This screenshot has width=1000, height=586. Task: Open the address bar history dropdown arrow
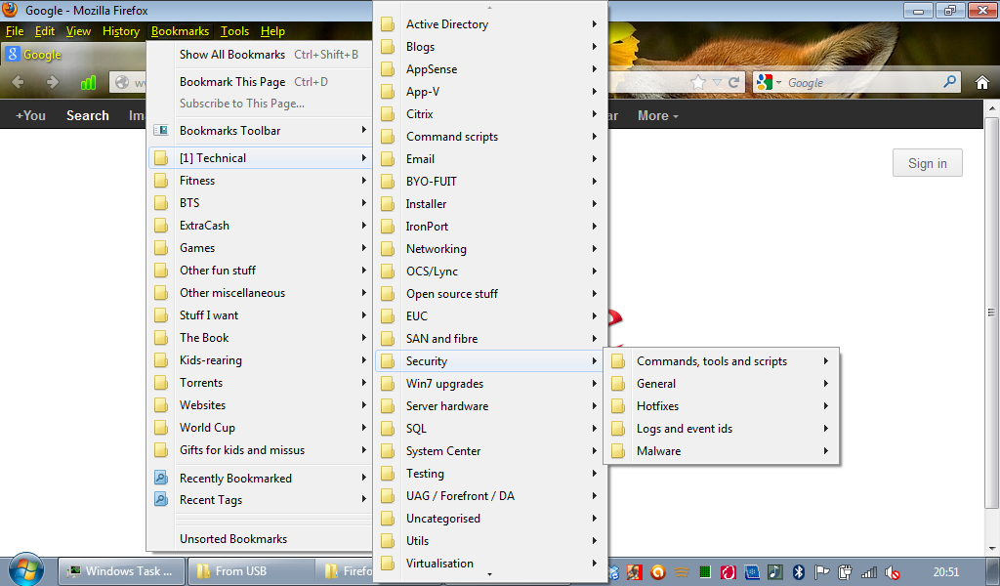pos(717,82)
